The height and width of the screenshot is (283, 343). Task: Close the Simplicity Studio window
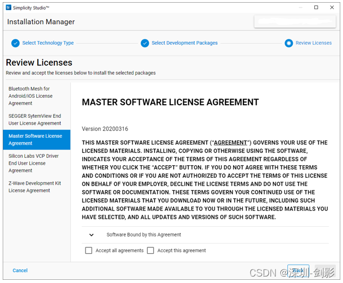coord(332,8)
